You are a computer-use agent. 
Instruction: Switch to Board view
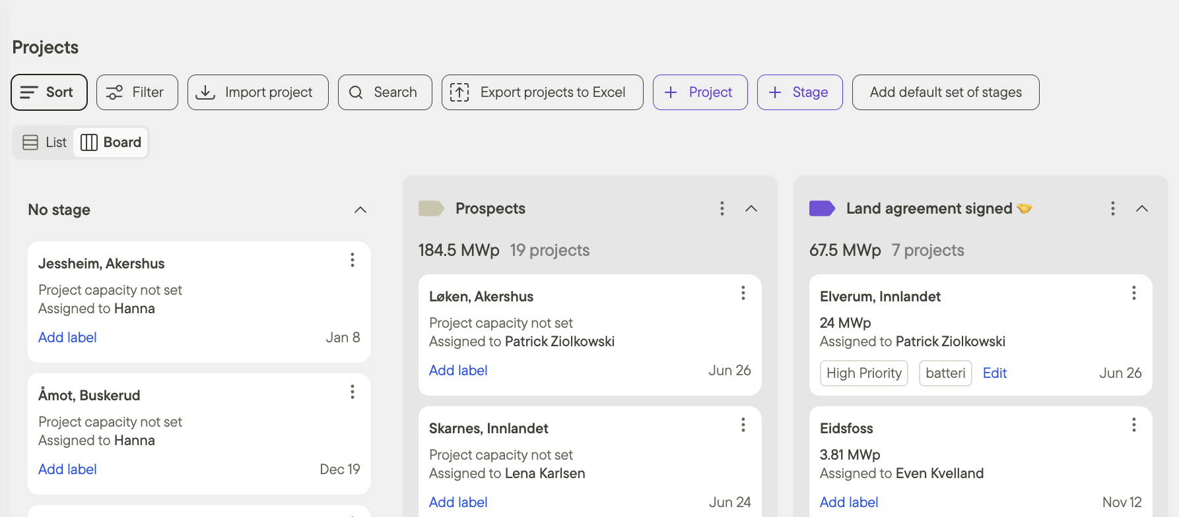coord(111,142)
